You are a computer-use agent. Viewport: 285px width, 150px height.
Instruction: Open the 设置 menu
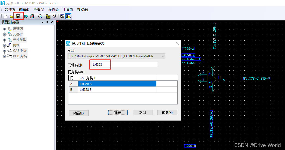pos(53,10)
